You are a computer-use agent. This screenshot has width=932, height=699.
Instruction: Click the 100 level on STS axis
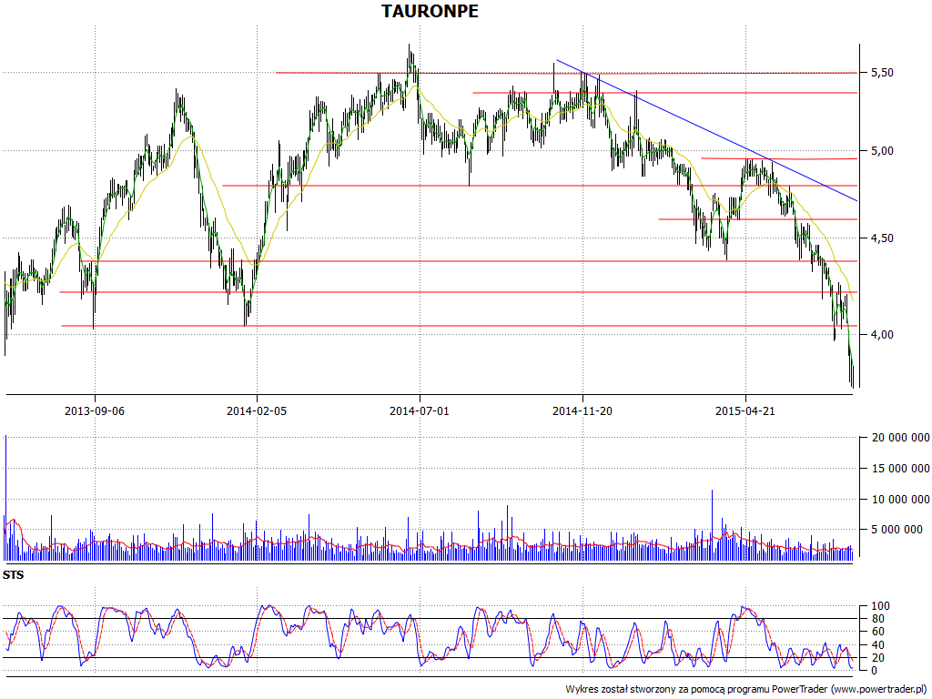[880, 606]
